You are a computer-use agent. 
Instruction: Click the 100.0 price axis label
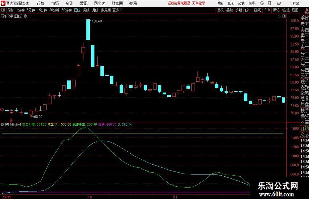point(294,21)
